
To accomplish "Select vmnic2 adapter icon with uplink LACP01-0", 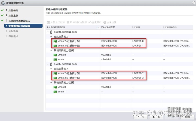I will (55, 41).
